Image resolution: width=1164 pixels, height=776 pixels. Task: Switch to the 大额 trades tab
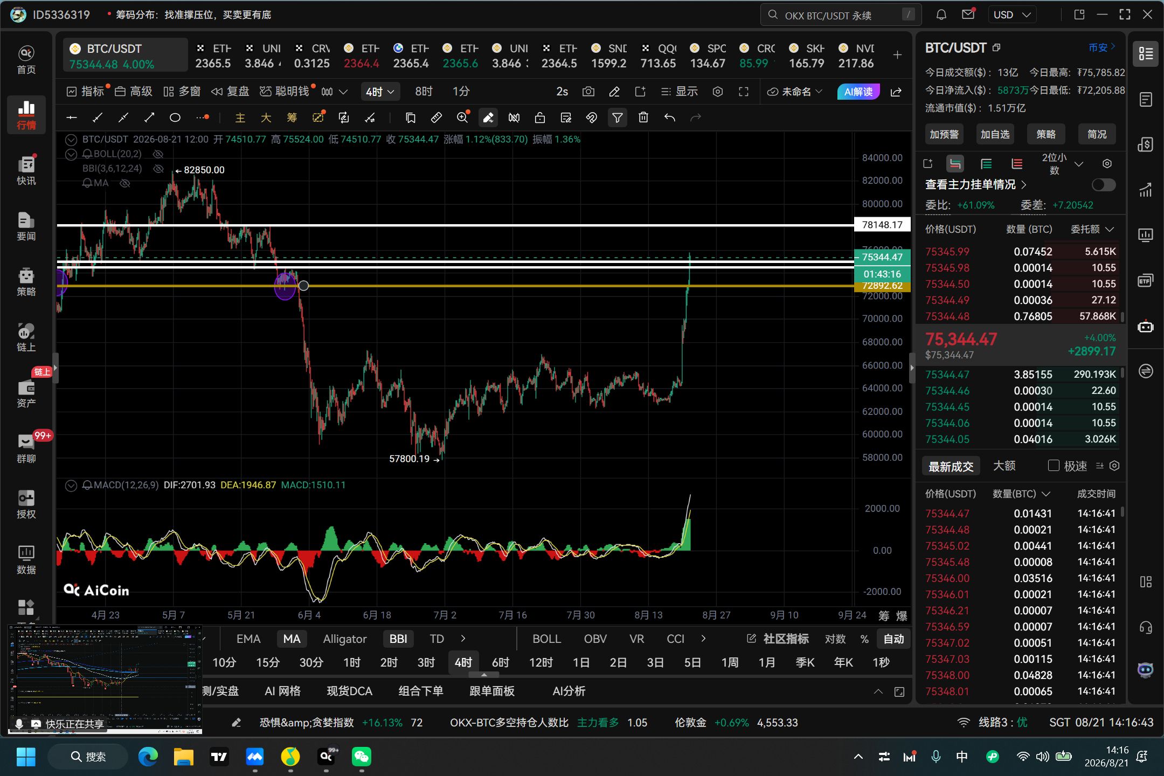click(x=1004, y=466)
